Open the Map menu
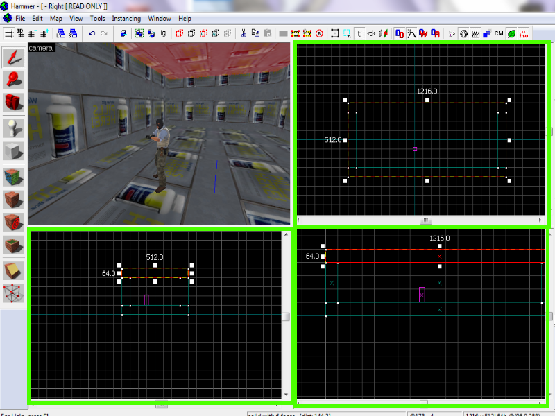Viewport: 555px width, 416px height. tap(56, 19)
